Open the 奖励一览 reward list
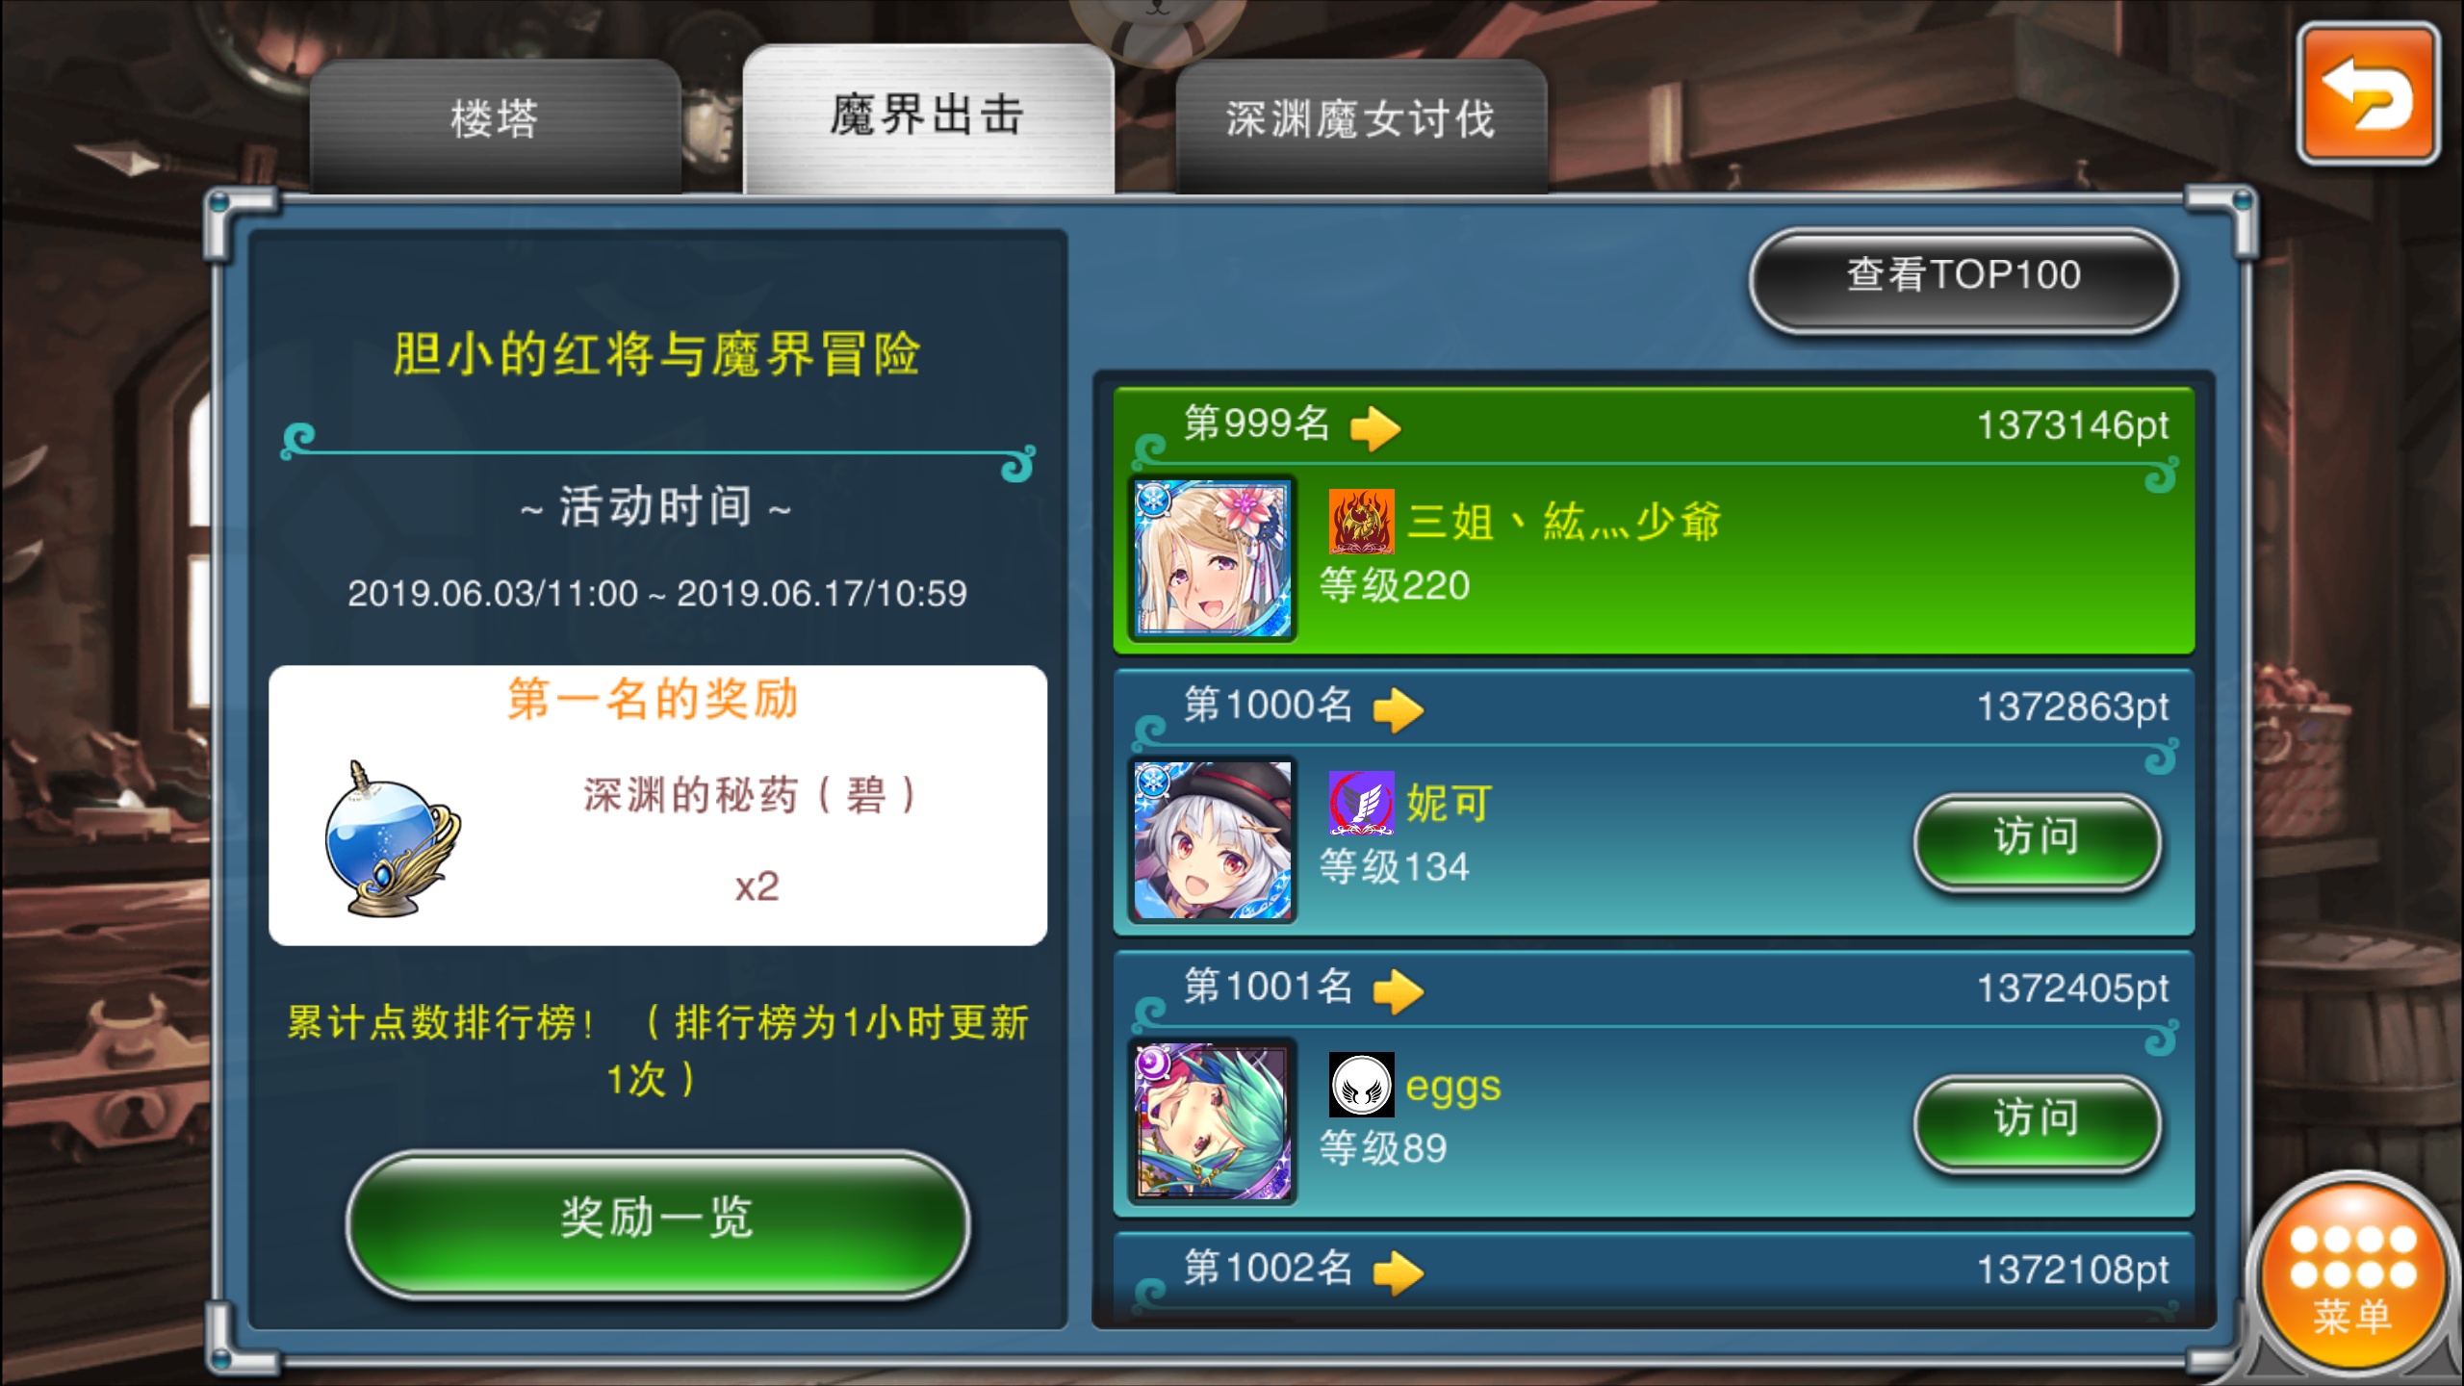This screenshot has height=1386, width=2464. point(657,1219)
